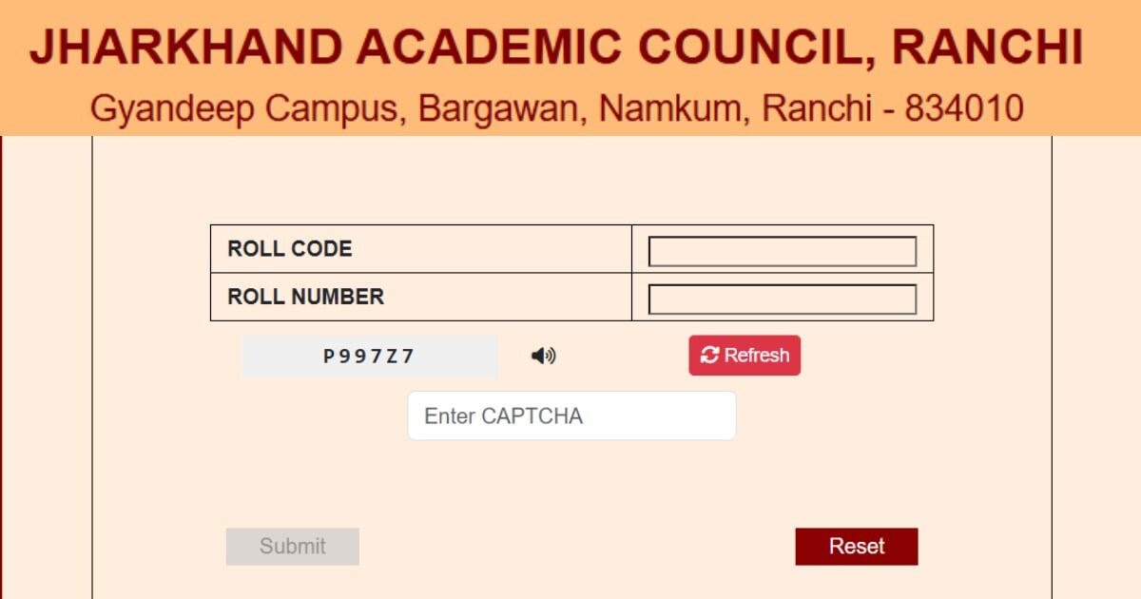Screen dimensions: 1141x599
Task: Click the word Namkum in the address
Action: [673, 109]
